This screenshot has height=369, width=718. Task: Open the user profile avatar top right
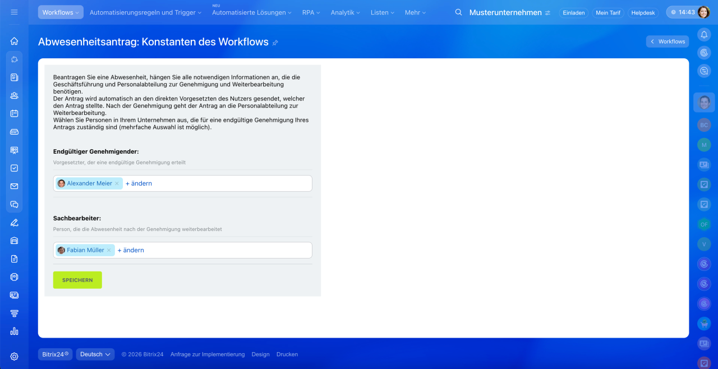(703, 12)
